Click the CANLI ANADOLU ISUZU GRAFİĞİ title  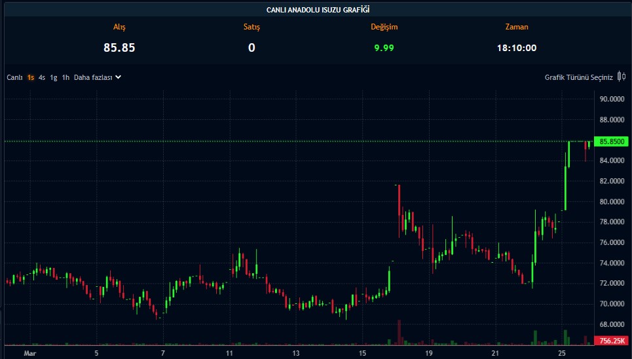pyautogui.click(x=316, y=10)
